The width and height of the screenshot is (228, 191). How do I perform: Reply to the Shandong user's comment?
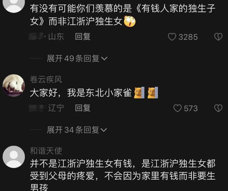pyautogui.click(x=83, y=36)
